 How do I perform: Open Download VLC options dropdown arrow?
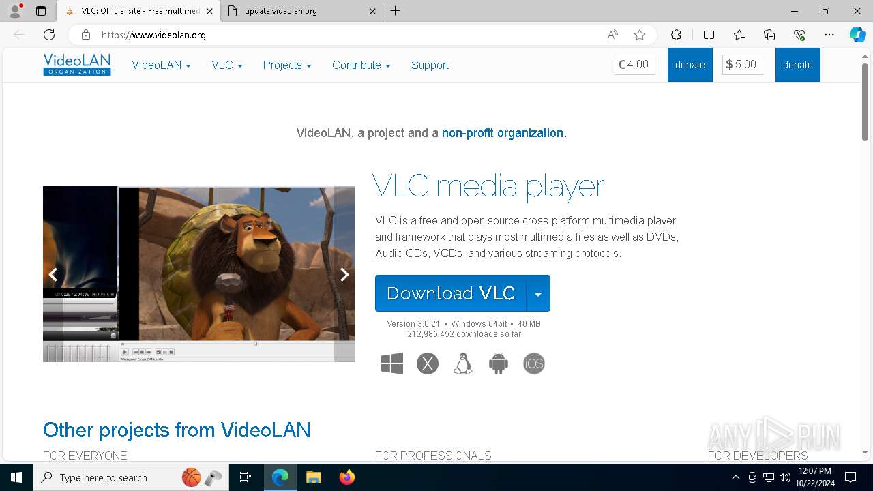point(538,293)
